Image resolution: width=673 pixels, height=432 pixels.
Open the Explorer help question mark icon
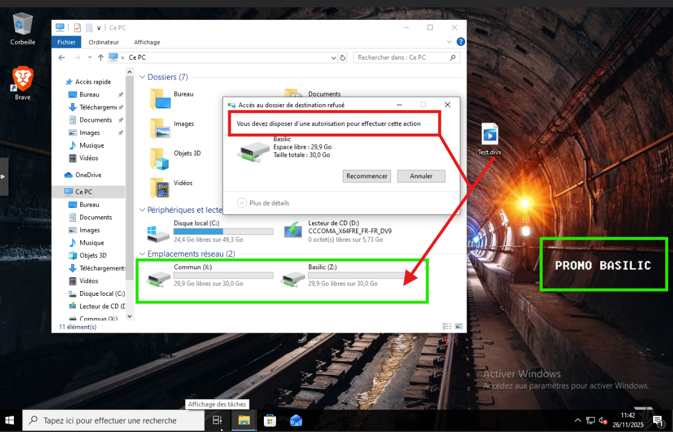tap(461, 42)
